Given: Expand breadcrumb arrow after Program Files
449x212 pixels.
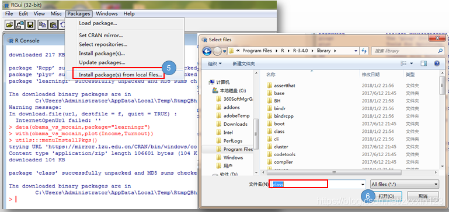Looking at the screenshot, I should pyautogui.click(x=277, y=51).
